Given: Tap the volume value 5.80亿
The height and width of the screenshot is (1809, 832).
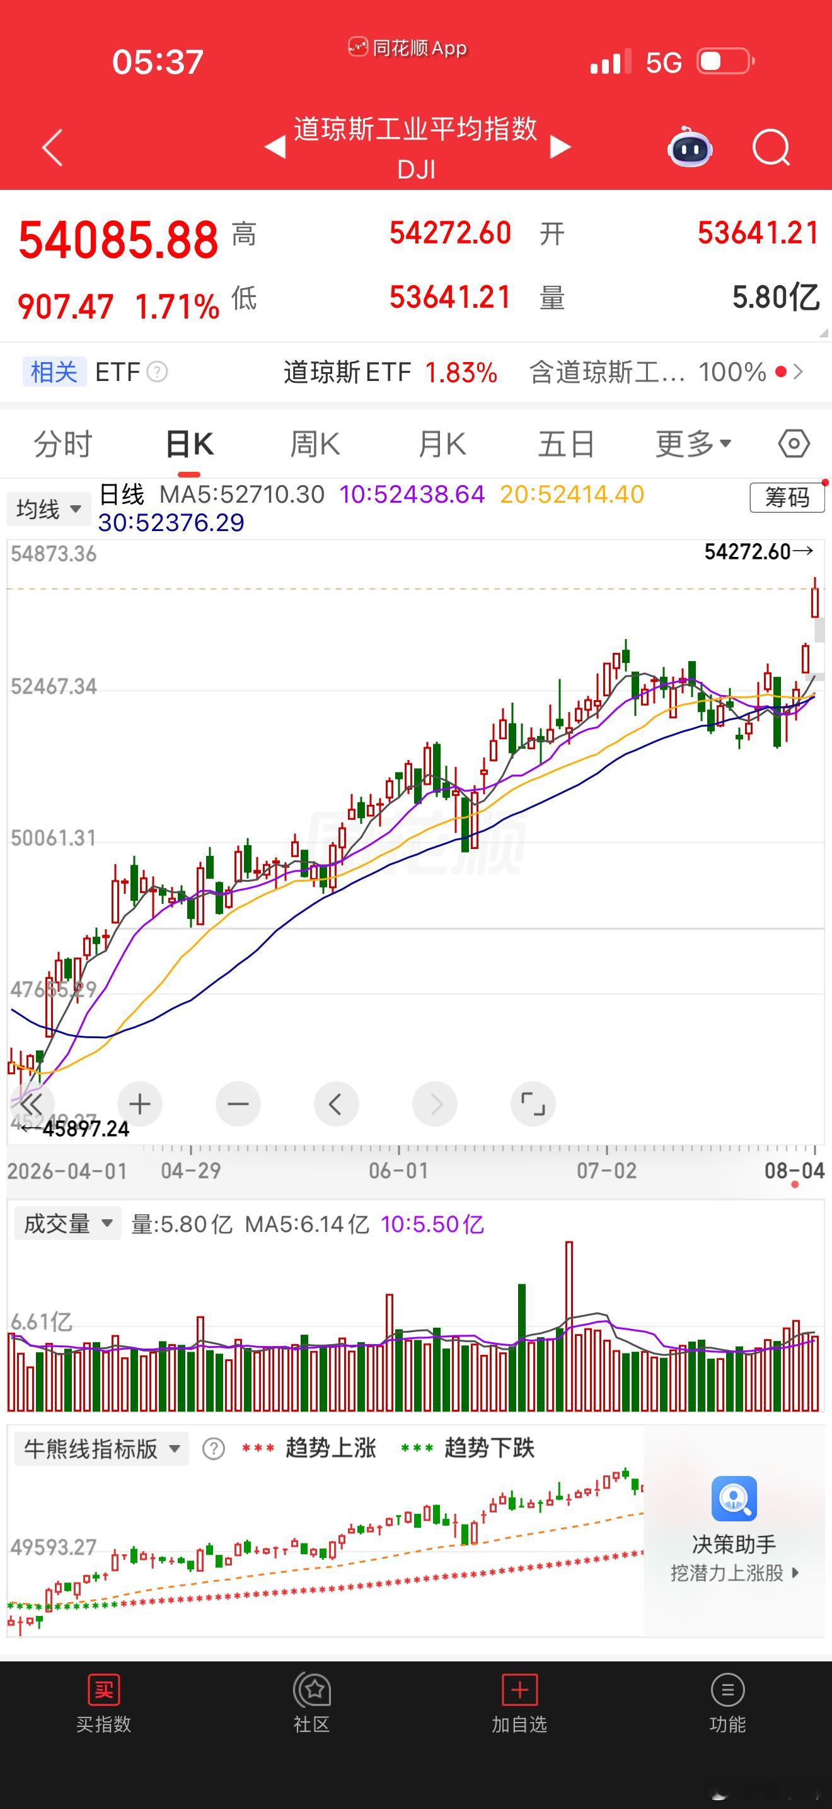Looking at the screenshot, I should [776, 297].
